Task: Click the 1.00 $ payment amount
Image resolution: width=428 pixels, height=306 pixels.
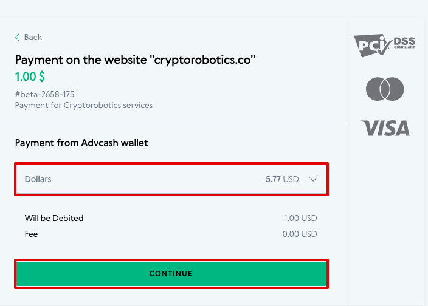Action: [30, 76]
